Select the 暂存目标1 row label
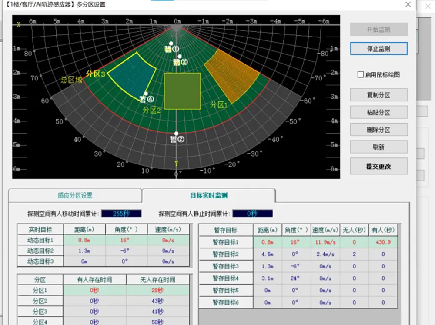435x325 pixels. coord(225,242)
